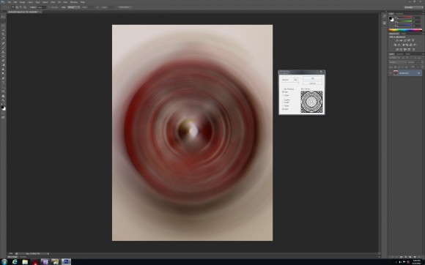Select the Crop tool in toolbox
The image size is (425, 265).
click(x=3, y=34)
